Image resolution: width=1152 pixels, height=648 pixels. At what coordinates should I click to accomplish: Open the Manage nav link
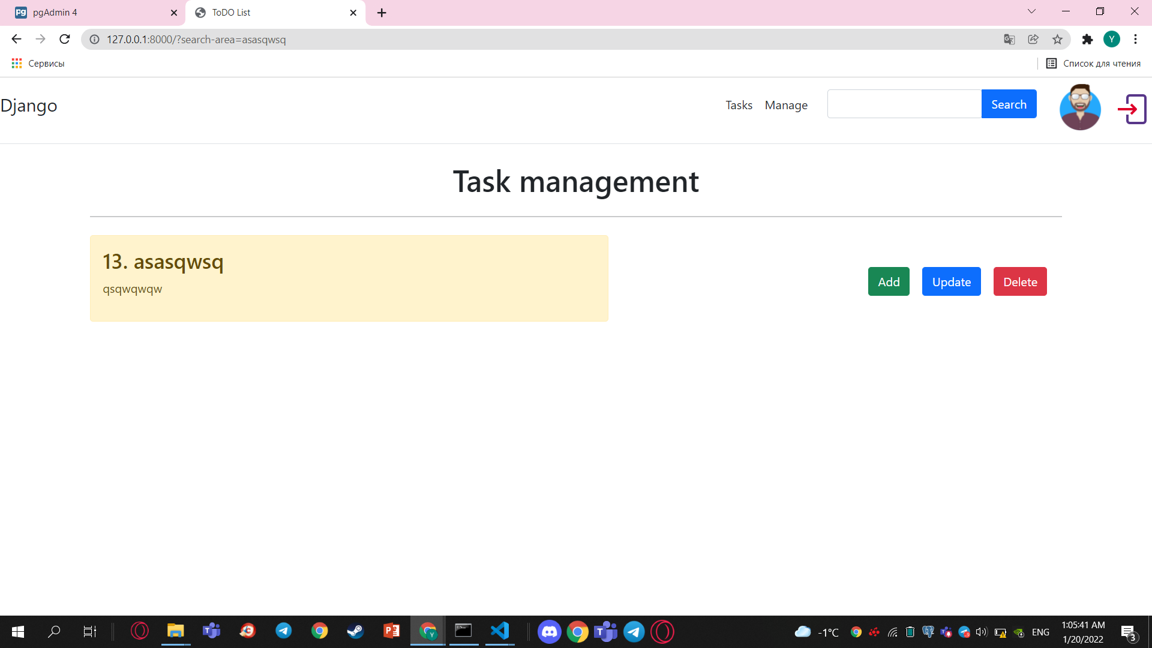786,105
